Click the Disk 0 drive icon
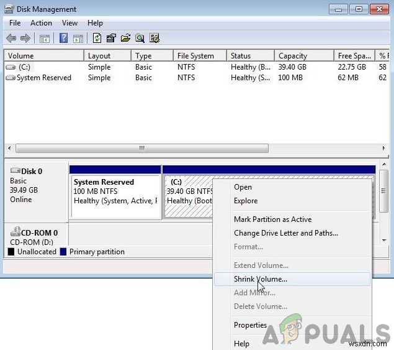Viewport: 394px width, 350px height. (x=16, y=171)
